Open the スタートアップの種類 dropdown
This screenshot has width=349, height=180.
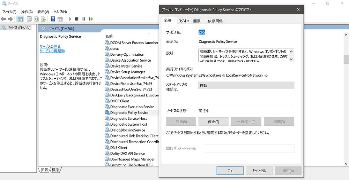click(246, 85)
